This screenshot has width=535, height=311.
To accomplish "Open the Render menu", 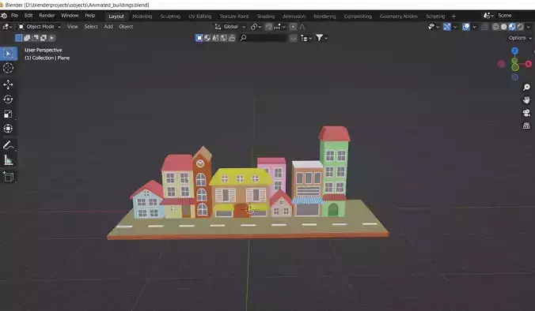I will (47, 16).
